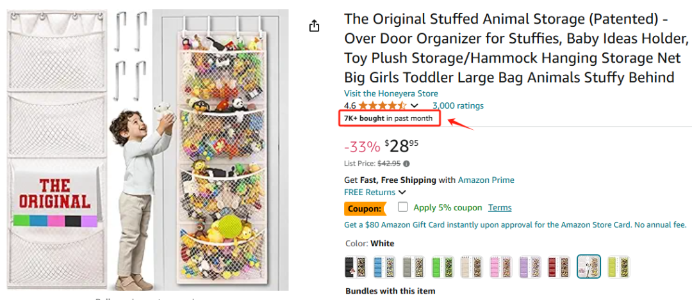
Task: Open the 3,000 ratings link
Action: click(458, 106)
